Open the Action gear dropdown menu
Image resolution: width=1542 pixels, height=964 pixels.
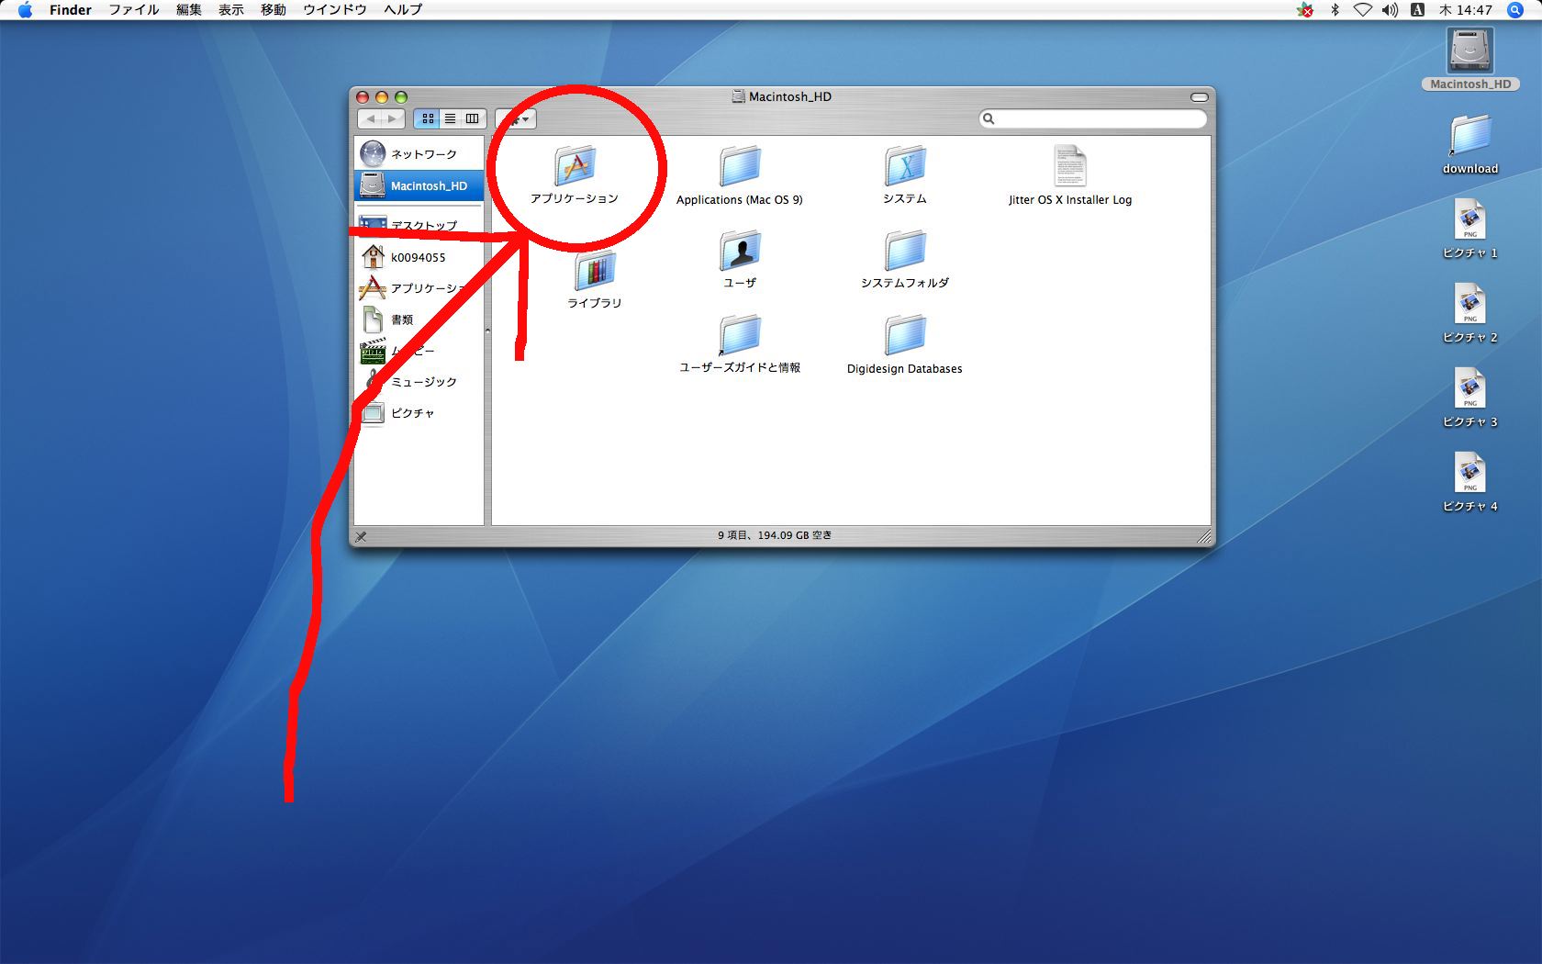click(x=516, y=118)
